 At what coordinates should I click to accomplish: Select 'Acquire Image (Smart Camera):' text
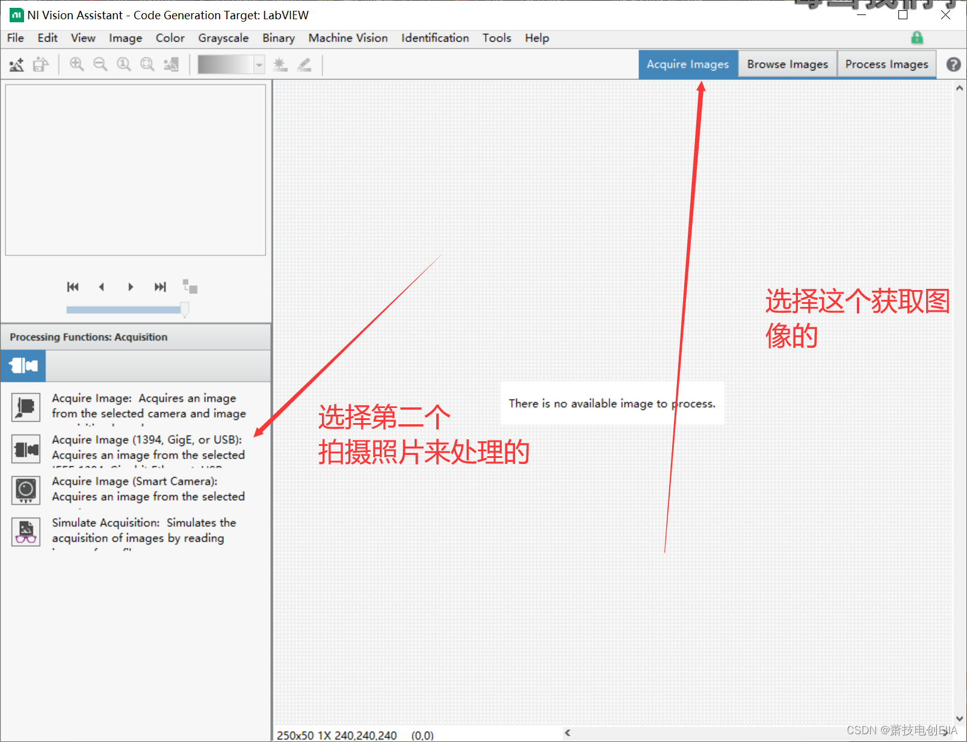click(135, 481)
